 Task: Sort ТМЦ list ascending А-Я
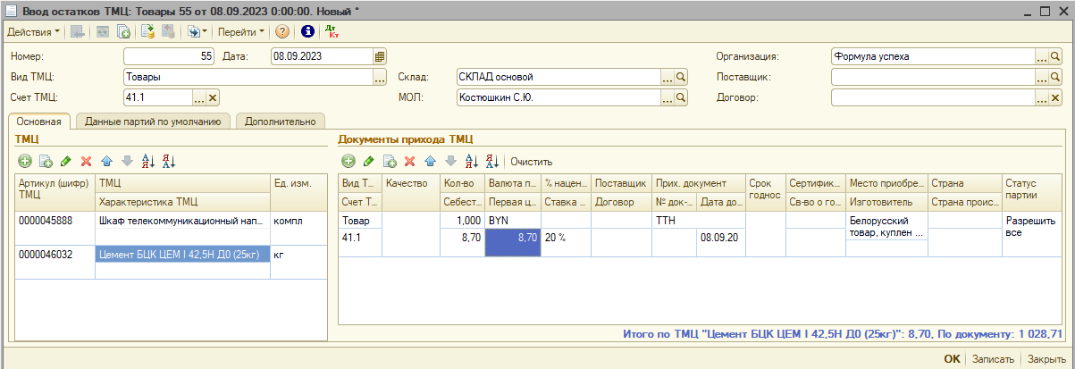(x=148, y=161)
